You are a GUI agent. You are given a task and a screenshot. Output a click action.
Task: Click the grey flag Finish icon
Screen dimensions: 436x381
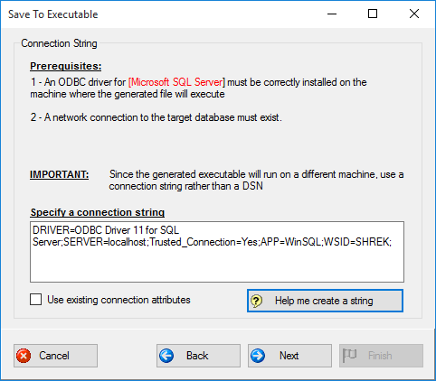click(350, 356)
